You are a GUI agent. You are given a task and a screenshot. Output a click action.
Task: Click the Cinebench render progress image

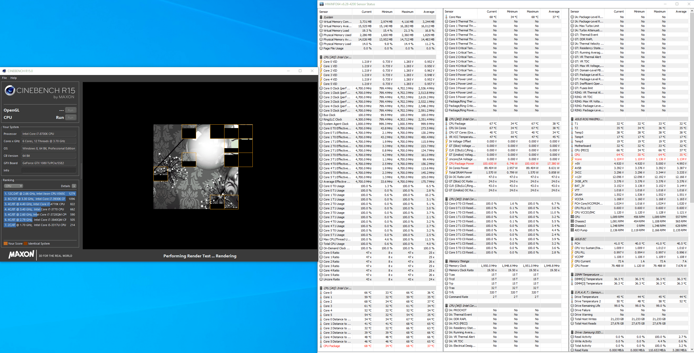203,167
